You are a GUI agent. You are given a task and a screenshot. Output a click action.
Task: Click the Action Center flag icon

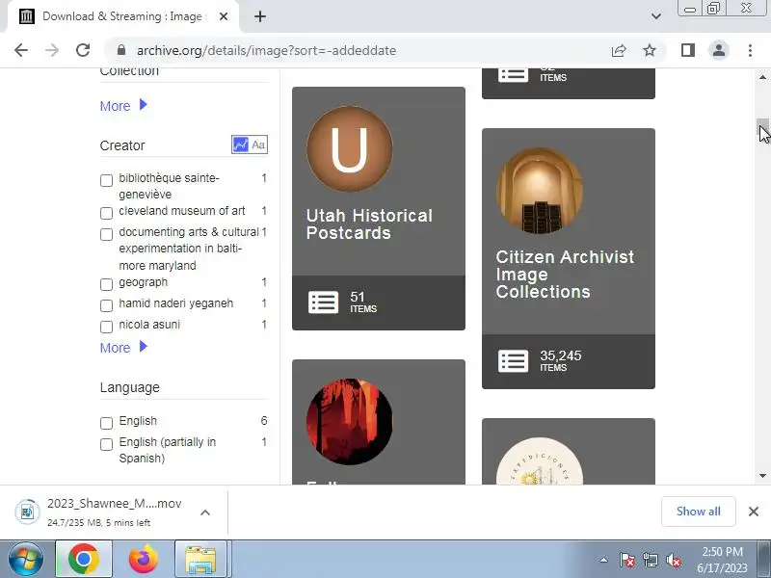pyautogui.click(x=627, y=560)
